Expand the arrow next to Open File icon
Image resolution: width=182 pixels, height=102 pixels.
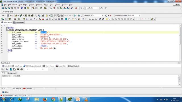(x=18, y=16)
